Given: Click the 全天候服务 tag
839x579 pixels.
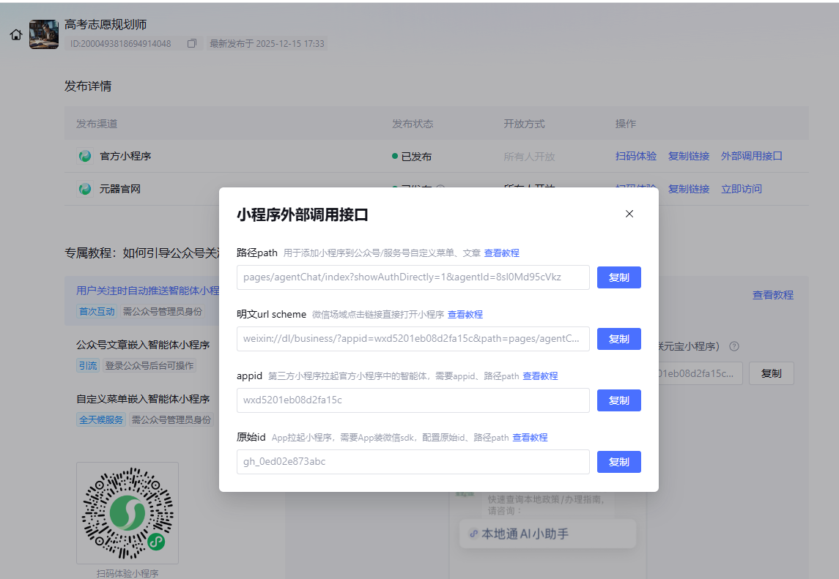Looking at the screenshot, I should 101,419.
